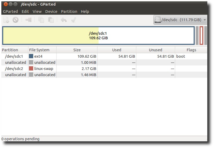Click the Resize/Move toolbar icon
This screenshot has height=148, width=214.
point(28,20)
